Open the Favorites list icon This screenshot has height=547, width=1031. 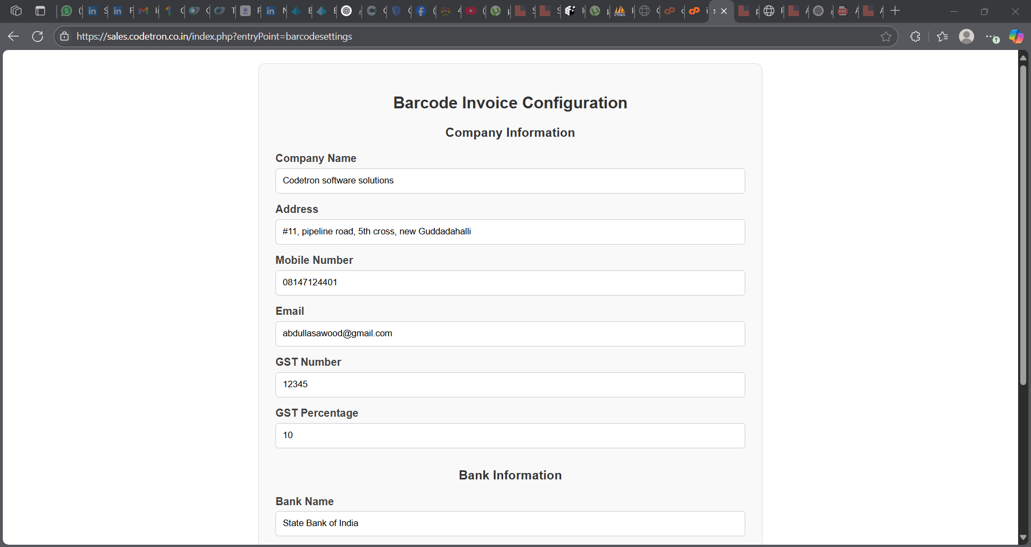click(x=942, y=36)
